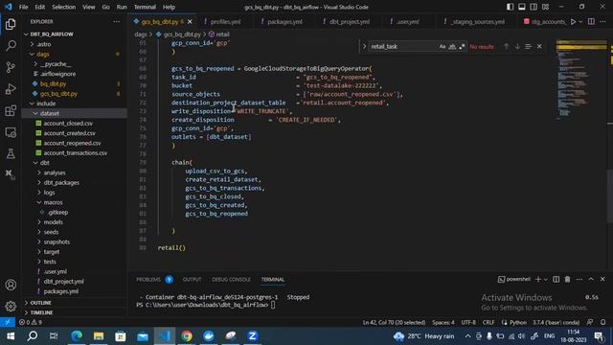Open customize layout icon in title bar
This screenshot has width=613, height=345.
545,7
